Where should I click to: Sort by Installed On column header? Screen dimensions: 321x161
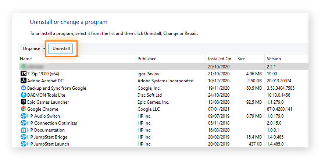click(x=220, y=59)
